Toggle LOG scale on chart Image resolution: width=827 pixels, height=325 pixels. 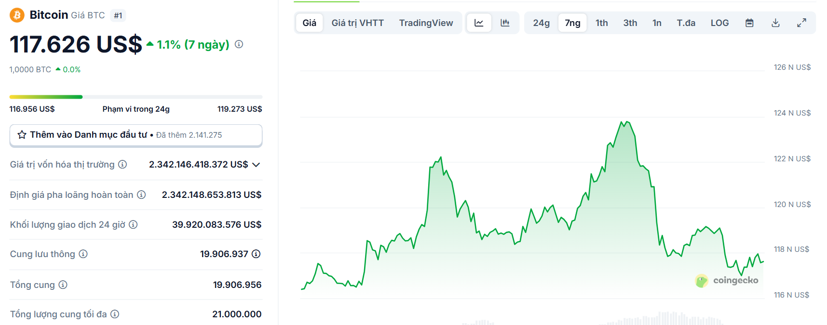[719, 23]
